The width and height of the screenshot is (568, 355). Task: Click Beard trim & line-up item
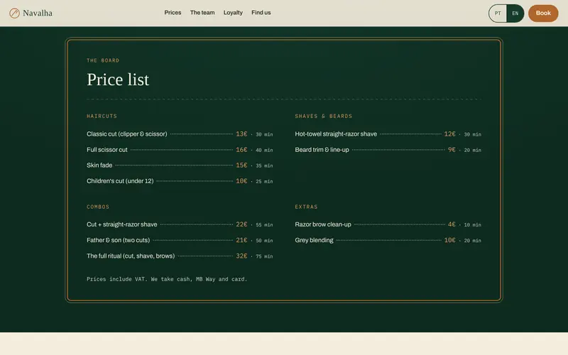click(322, 150)
